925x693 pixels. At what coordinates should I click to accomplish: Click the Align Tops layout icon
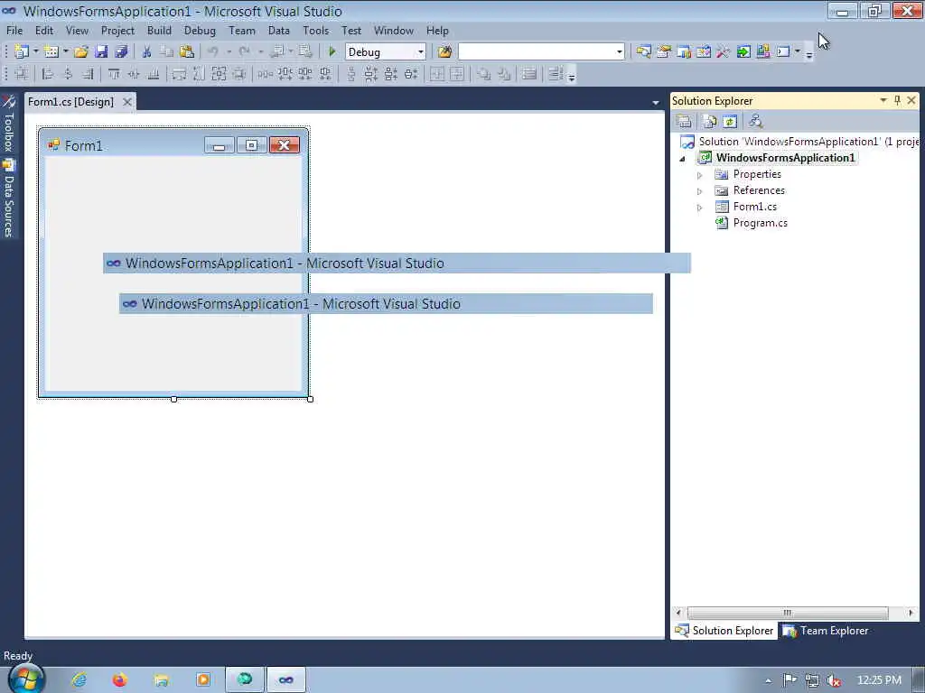[114, 74]
